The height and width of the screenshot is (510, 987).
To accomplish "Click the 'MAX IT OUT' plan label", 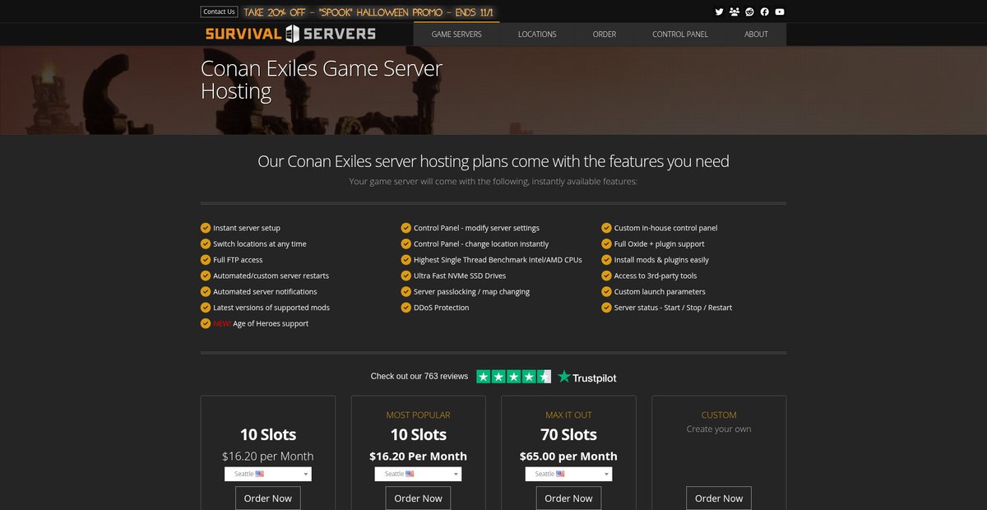I will point(568,415).
